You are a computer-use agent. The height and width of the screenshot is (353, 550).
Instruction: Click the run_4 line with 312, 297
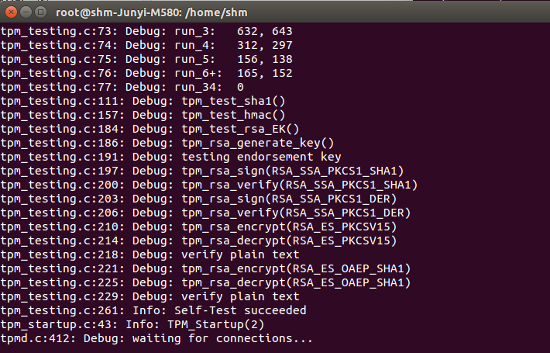point(146,45)
